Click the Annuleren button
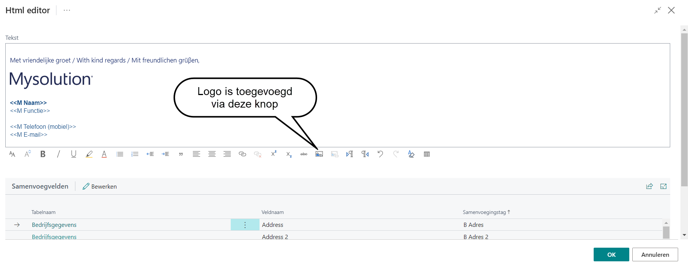 click(x=655, y=255)
